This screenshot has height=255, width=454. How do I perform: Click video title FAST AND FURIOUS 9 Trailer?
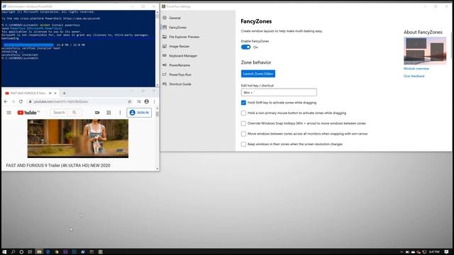[x=58, y=165]
